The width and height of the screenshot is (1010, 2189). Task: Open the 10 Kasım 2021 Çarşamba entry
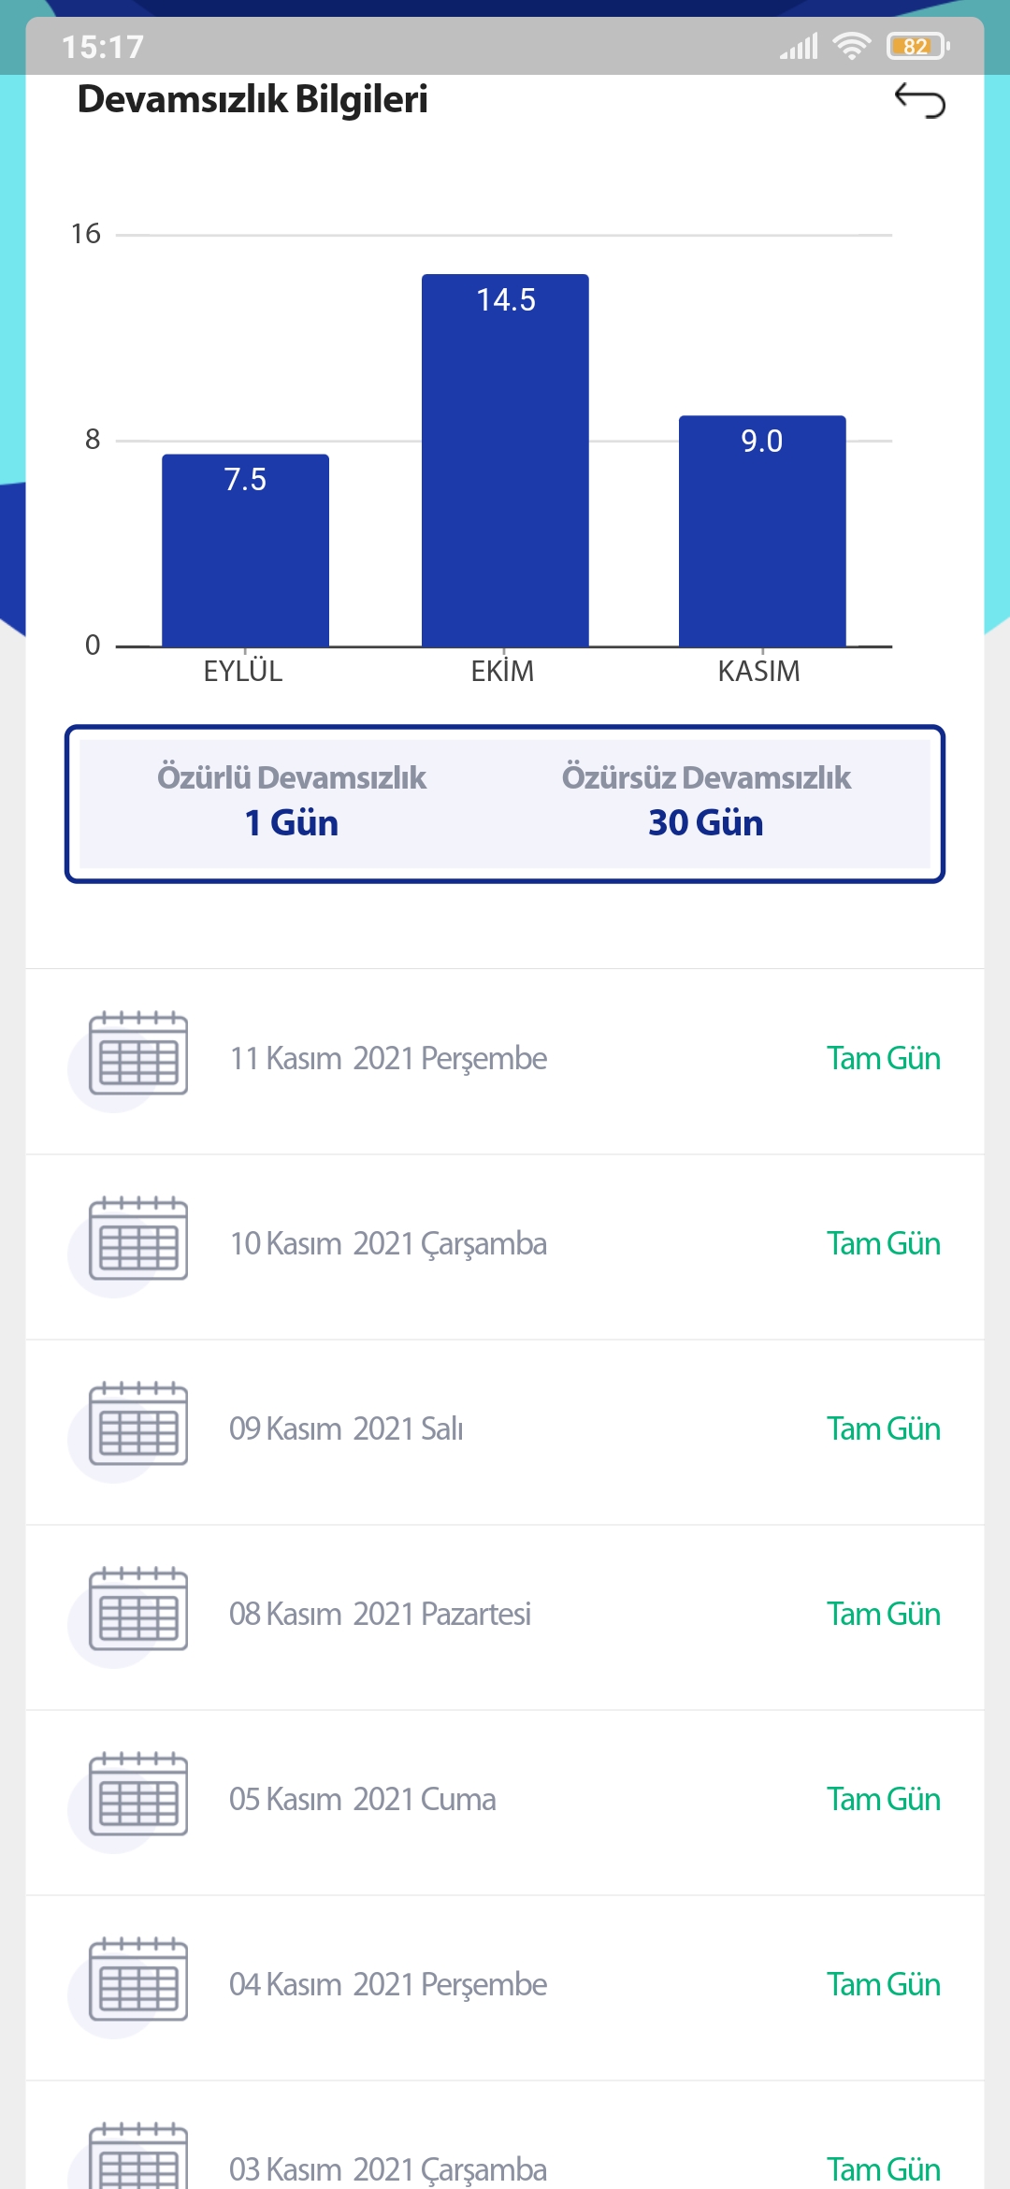tap(505, 1247)
